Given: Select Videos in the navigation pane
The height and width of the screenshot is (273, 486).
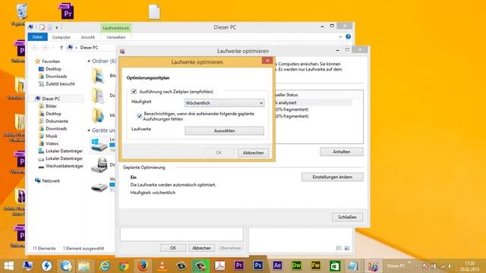Looking at the screenshot, I should click(52, 143).
